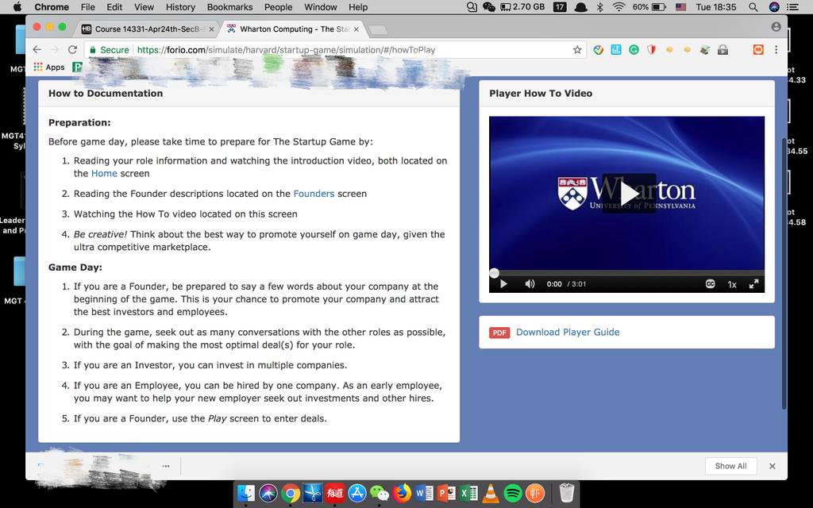The height and width of the screenshot is (508, 813).
Task: Open Firefox from the Dock
Action: click(x=401, y=493)
